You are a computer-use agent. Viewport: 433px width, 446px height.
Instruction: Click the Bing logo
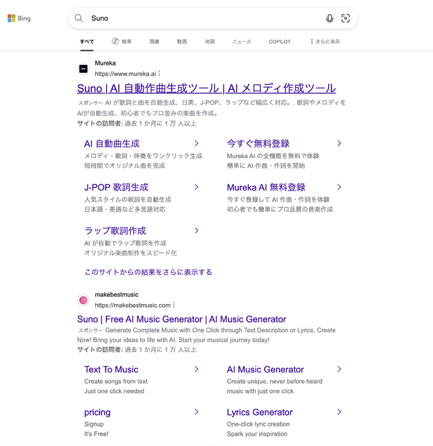click(19, 18)
